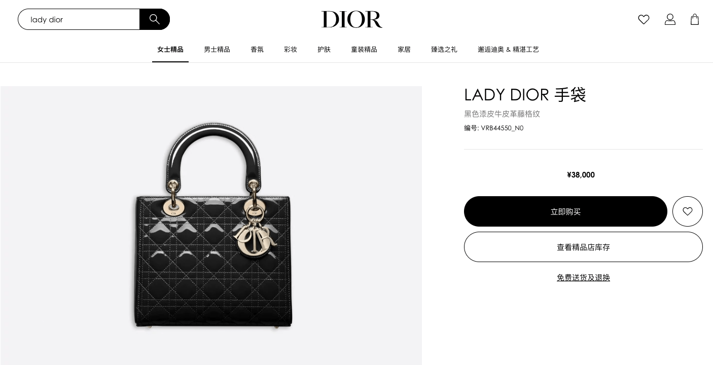Viewport: 713px width, 365px height.
Task: Open 邂逅迪奥 & 精湛工艺 menu
Action: [508, 50]
